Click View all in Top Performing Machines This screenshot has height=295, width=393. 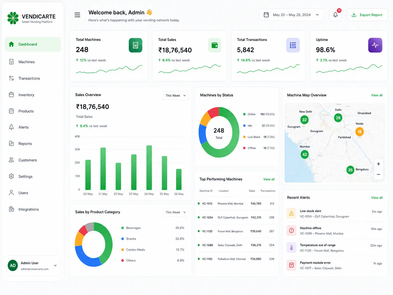269,179
